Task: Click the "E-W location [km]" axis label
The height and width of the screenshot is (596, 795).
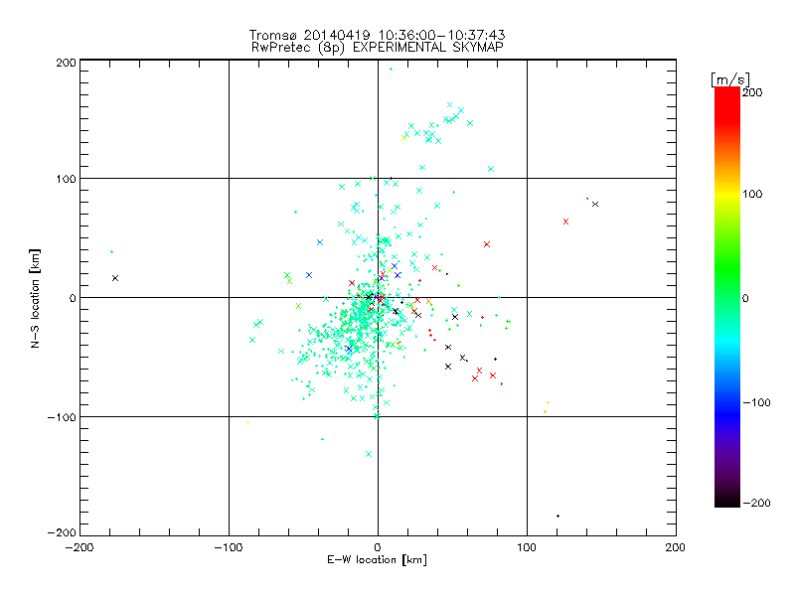Action: 377,560
